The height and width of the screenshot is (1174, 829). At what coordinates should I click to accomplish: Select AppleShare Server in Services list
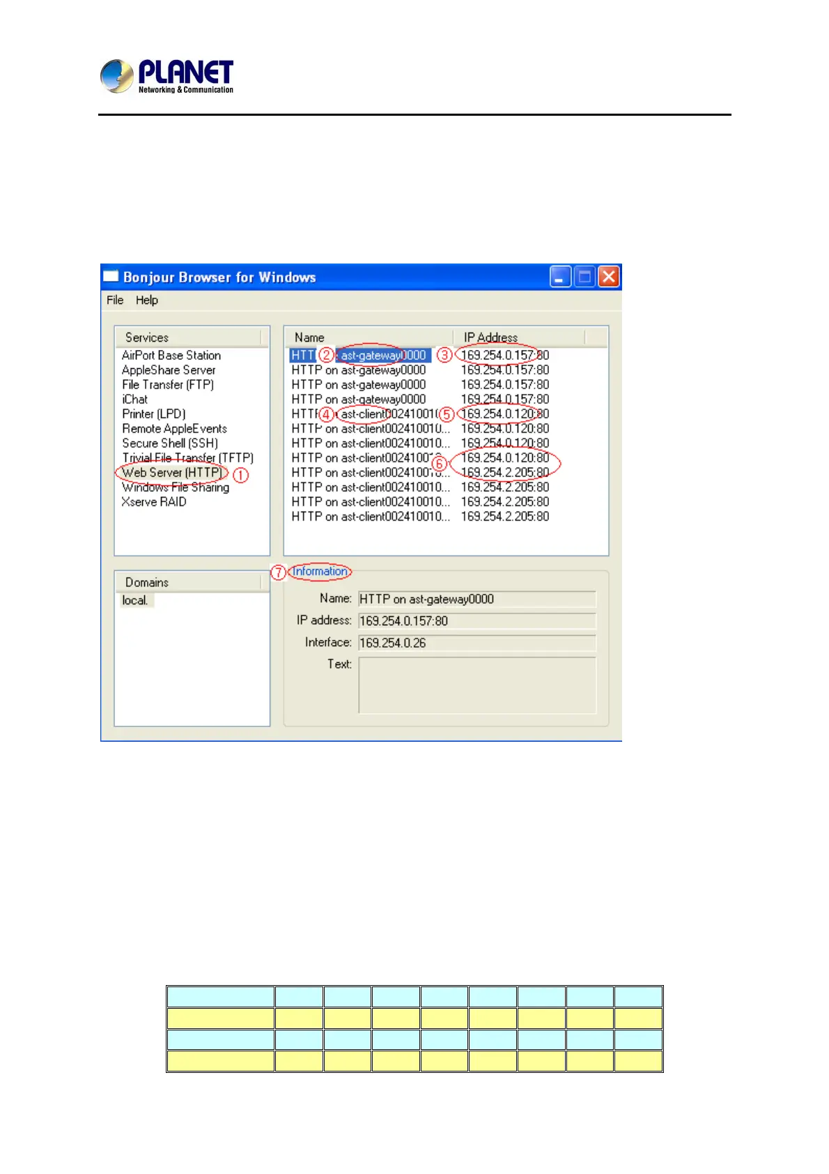pyautogui.click(x=169, y=370)
